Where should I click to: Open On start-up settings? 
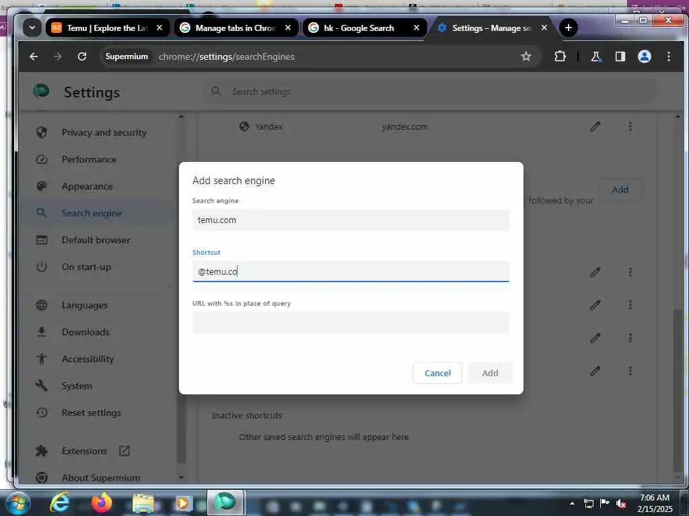pos(86,267)
